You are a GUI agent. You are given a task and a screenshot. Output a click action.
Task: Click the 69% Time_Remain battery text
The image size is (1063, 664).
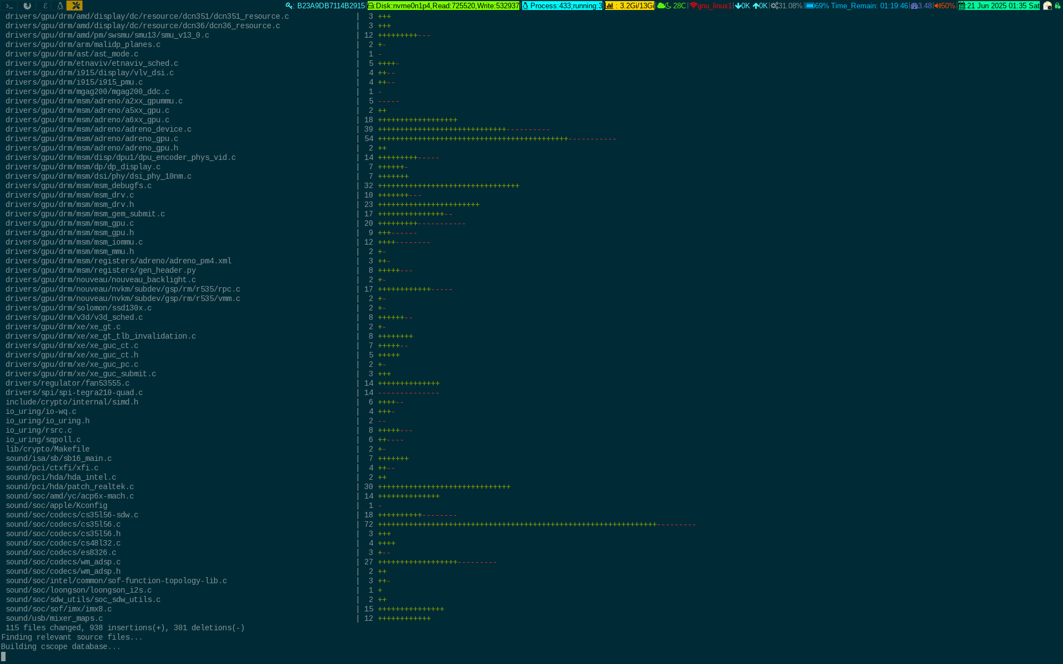pyautogui.click(x=861, y=6)
